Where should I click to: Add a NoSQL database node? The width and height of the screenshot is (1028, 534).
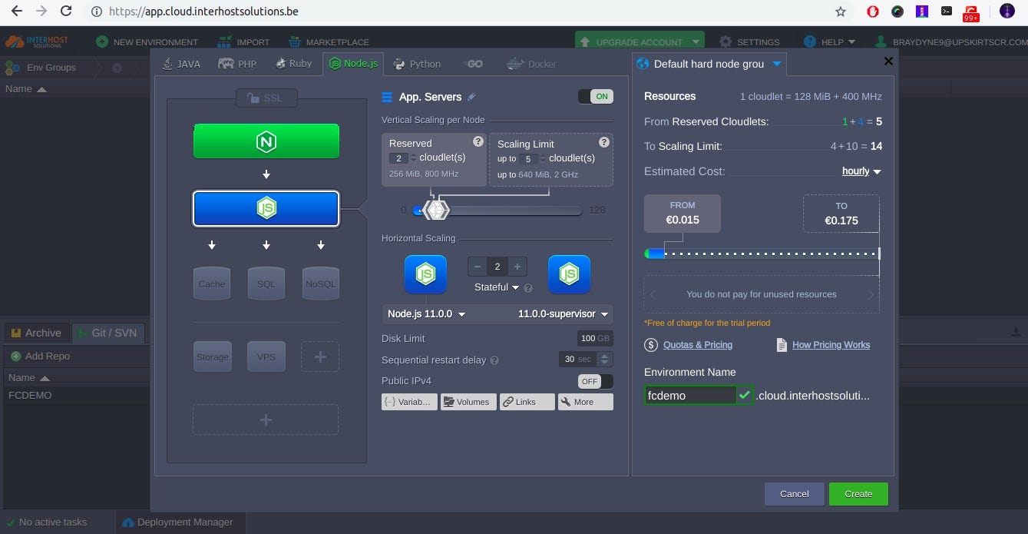click(320, 284)
